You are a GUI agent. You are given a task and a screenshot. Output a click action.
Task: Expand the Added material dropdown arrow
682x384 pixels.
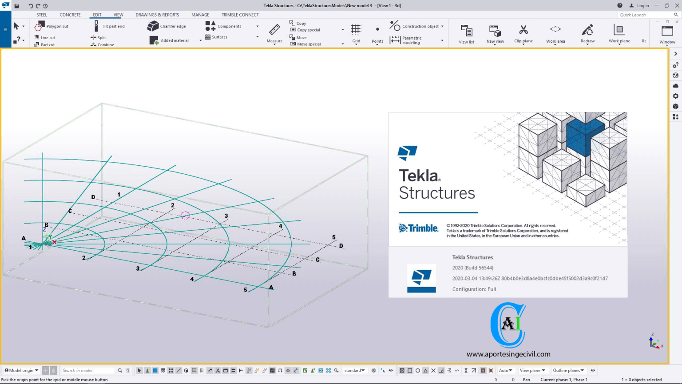click(x=201, y=40)
